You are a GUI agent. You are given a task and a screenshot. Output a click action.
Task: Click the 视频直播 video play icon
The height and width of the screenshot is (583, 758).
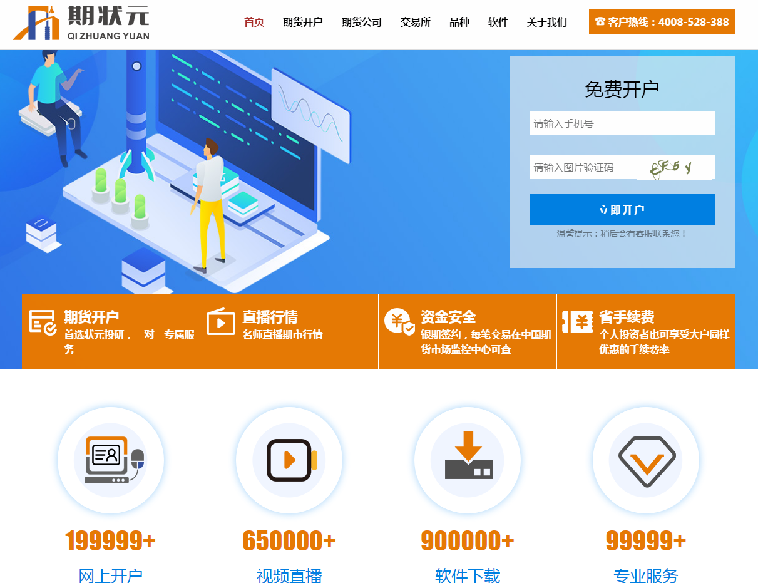tap(289, 459)
